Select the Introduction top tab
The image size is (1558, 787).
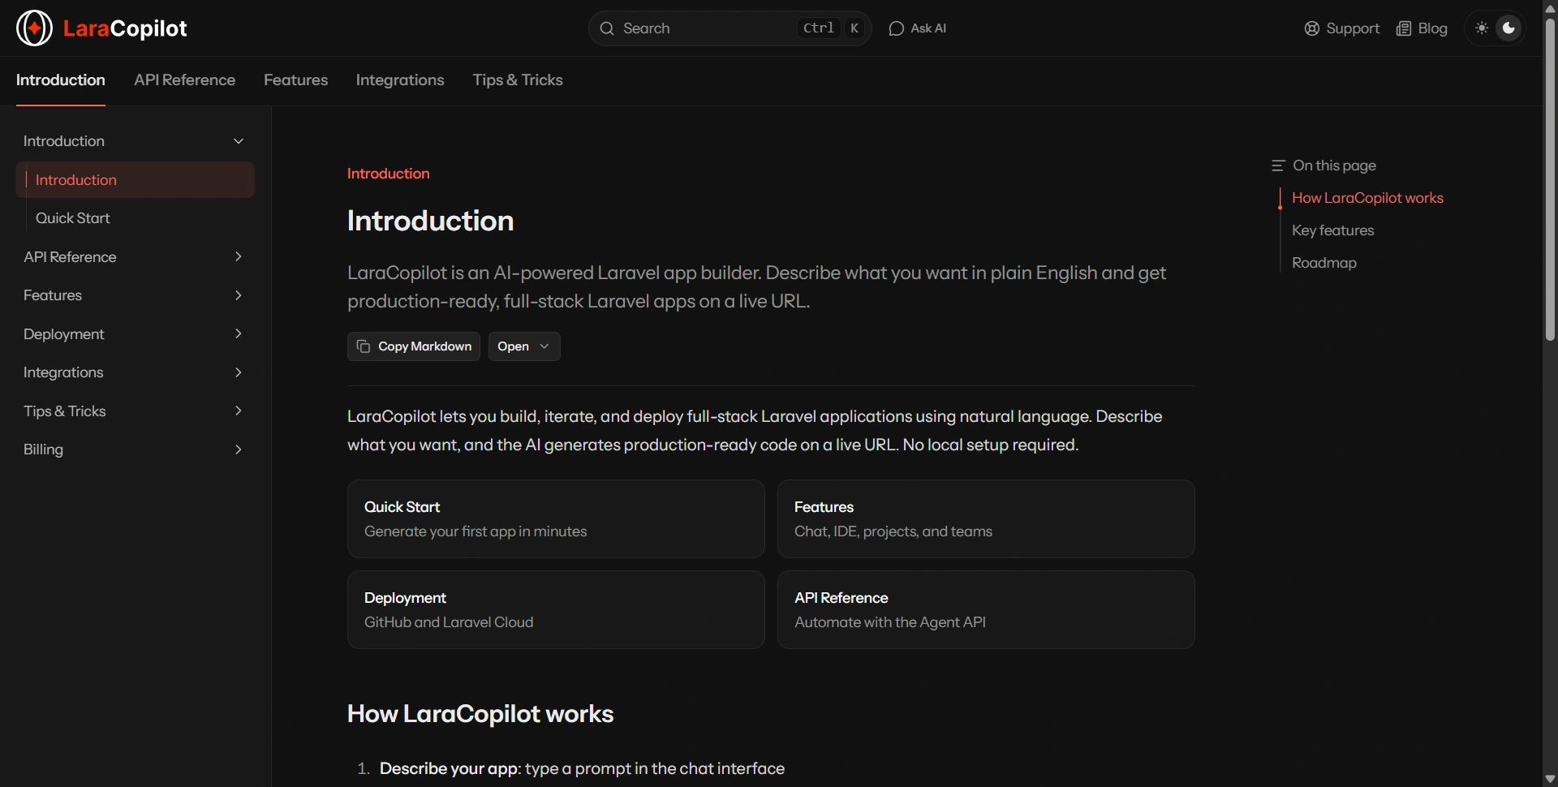point(61,80)
